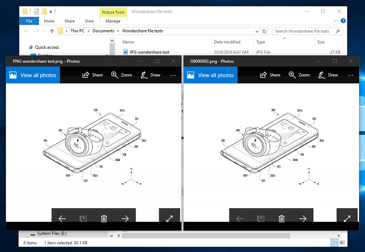
Task: Switch Explorer to large thumbnails view icon
Action: pos(342,243)
